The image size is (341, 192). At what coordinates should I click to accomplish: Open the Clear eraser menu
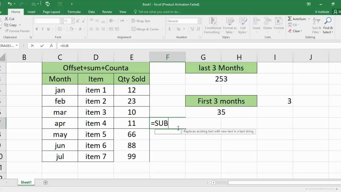coord(295,31)
